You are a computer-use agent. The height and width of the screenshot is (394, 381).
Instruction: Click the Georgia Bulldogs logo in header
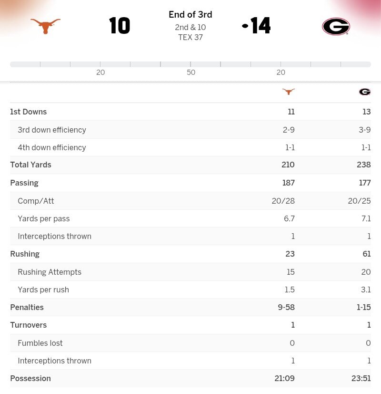point(336,26)
